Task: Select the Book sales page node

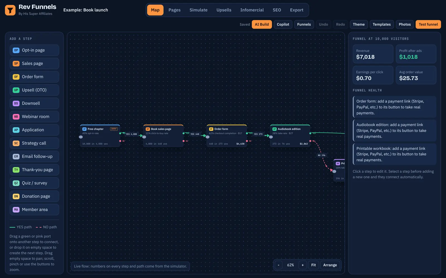Action: (x=163, y=136)
